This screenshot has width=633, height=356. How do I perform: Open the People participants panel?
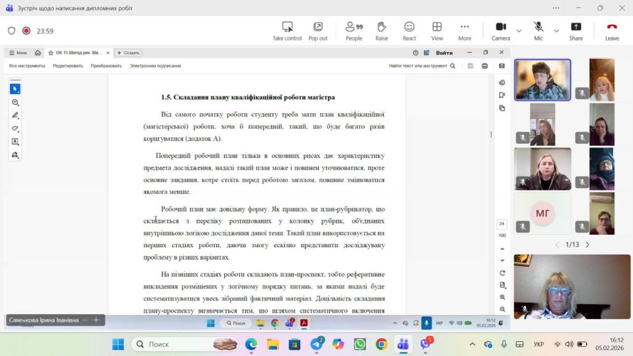(354, 31)
